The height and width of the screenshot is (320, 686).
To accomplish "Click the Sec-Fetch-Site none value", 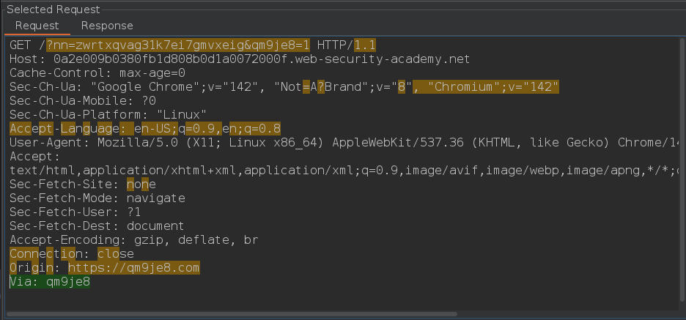I will tap(141, 185).
